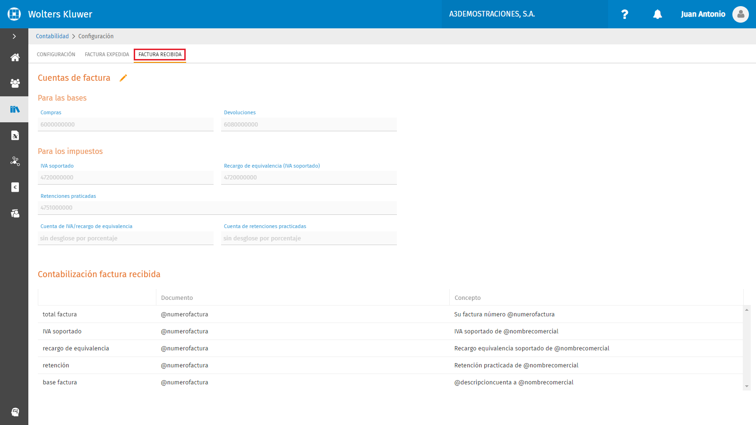Viewport: 756px width, 425px height.
Task: Navigate to Contabilidad breadcrumb link
Action: [x=52, y=36]
